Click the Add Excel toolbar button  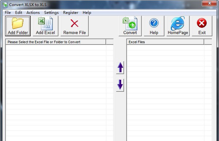point(46,26)
